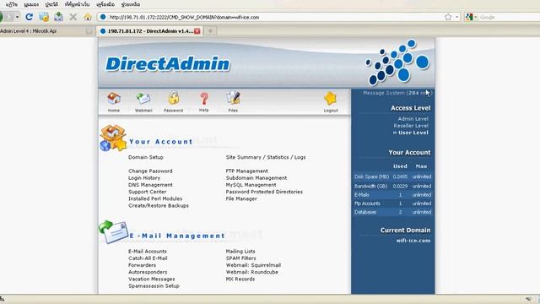Open the E-Mail Accounts link

148,252
